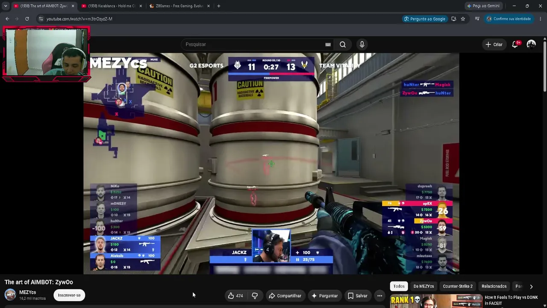The width and height of the screenshot is (547, 308).
Task: Open 'How It Feels To Play vs DONK' title
Action: (511, 300)
